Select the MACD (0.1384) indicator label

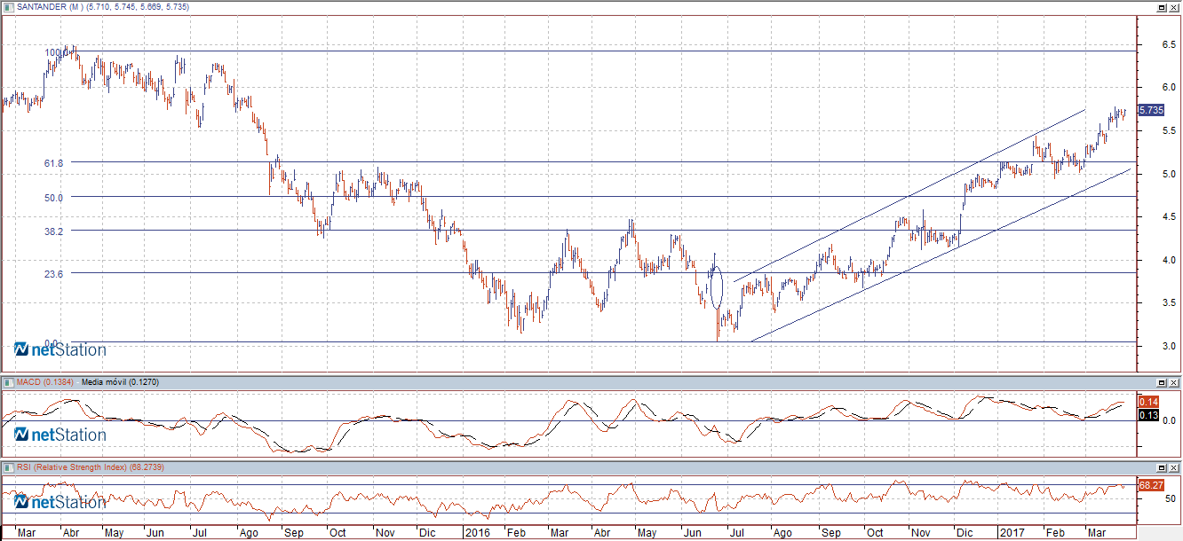point(46,381)
